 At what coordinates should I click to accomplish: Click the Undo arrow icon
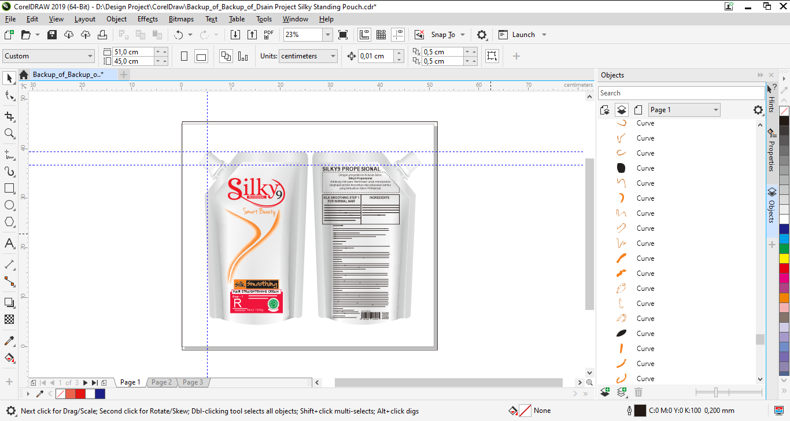tap(178, 35)
